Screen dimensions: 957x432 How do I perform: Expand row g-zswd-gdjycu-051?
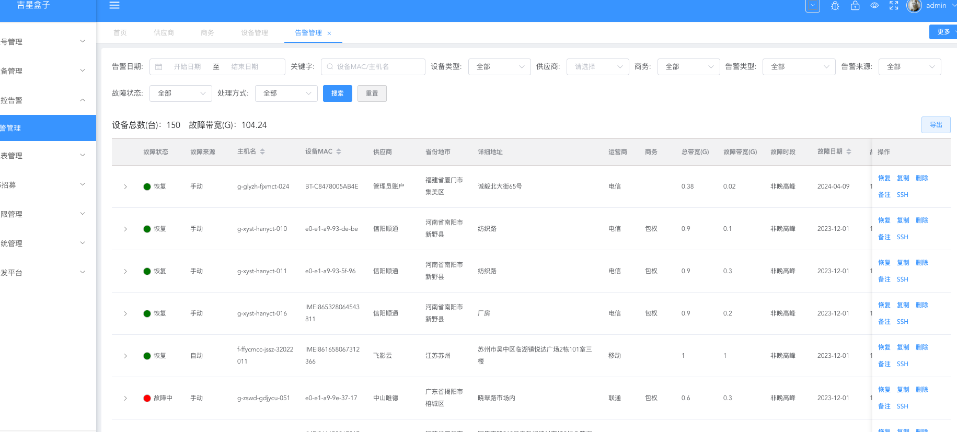[x=125, y=398]
